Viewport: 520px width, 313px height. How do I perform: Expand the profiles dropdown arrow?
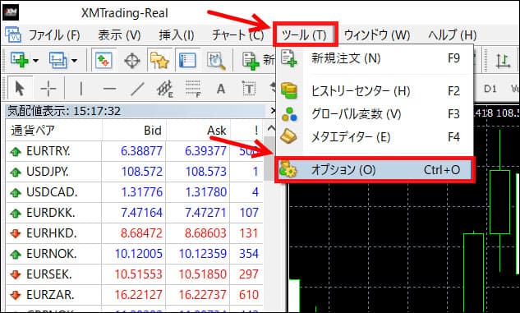(x=74, y=61)
